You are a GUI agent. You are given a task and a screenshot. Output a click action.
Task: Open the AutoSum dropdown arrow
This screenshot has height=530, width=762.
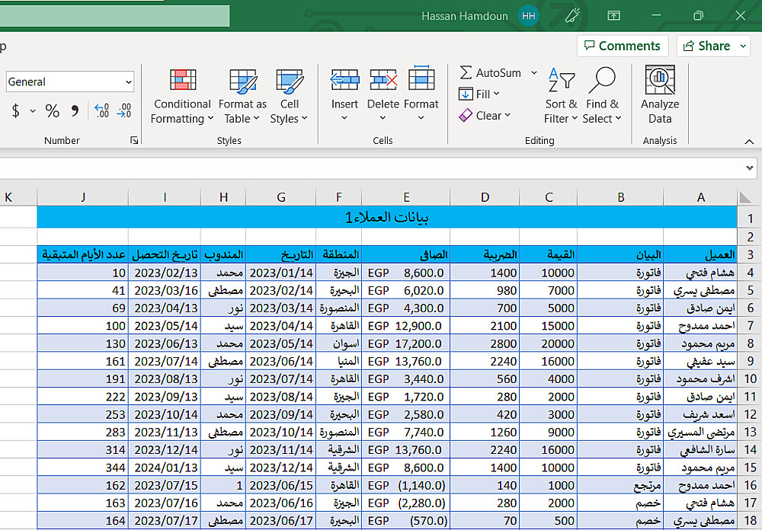coord(533,73)
